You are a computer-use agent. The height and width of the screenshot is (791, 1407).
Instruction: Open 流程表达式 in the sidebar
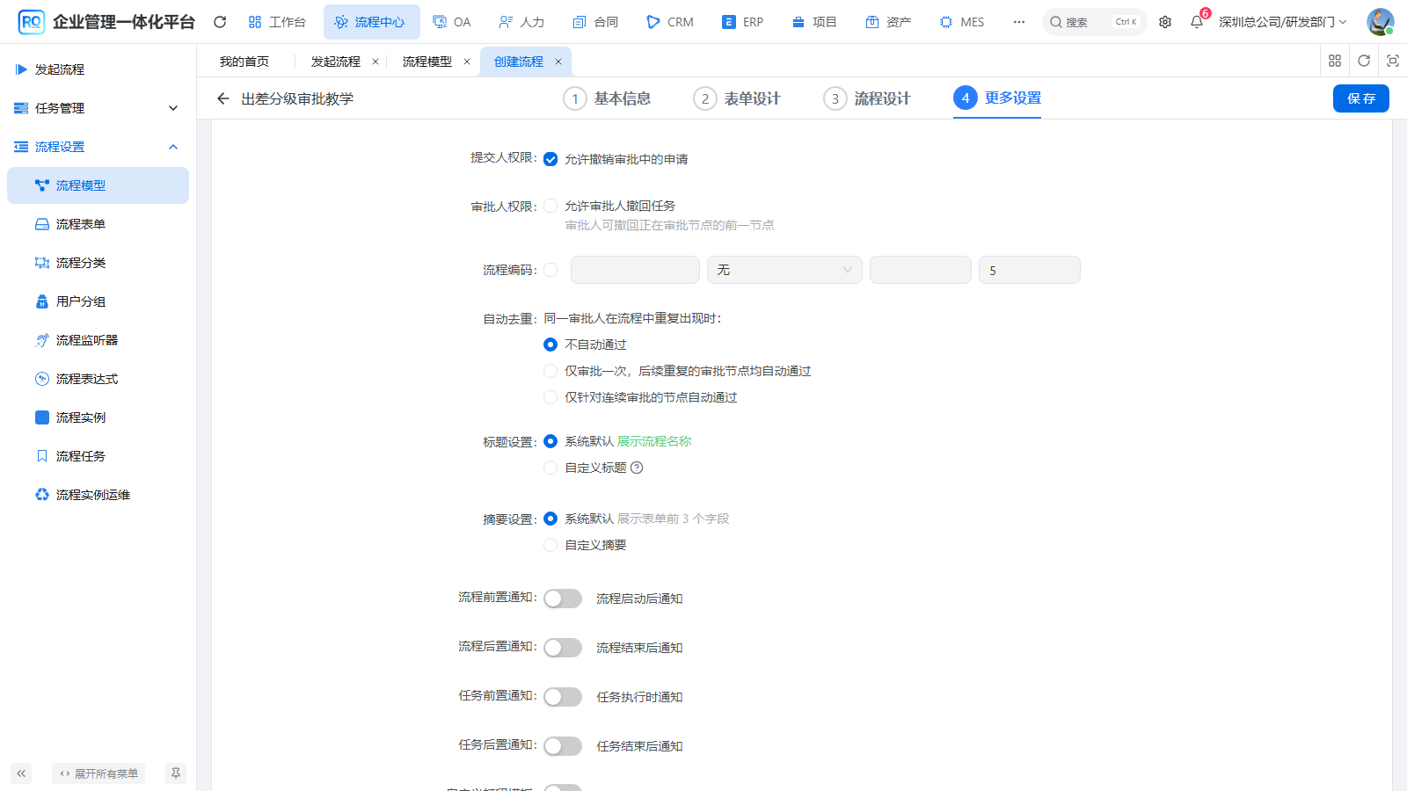coord(98,379)
